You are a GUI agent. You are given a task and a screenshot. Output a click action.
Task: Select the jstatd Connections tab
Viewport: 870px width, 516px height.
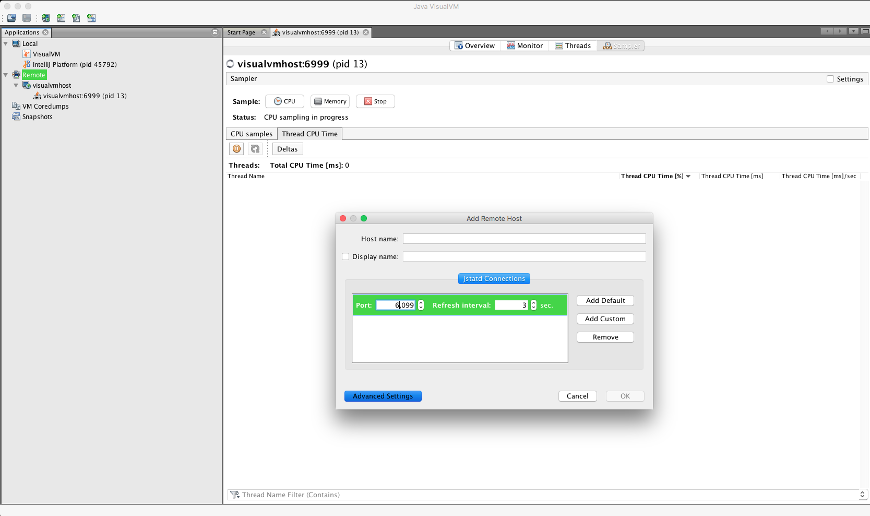[x=494, y=279]
